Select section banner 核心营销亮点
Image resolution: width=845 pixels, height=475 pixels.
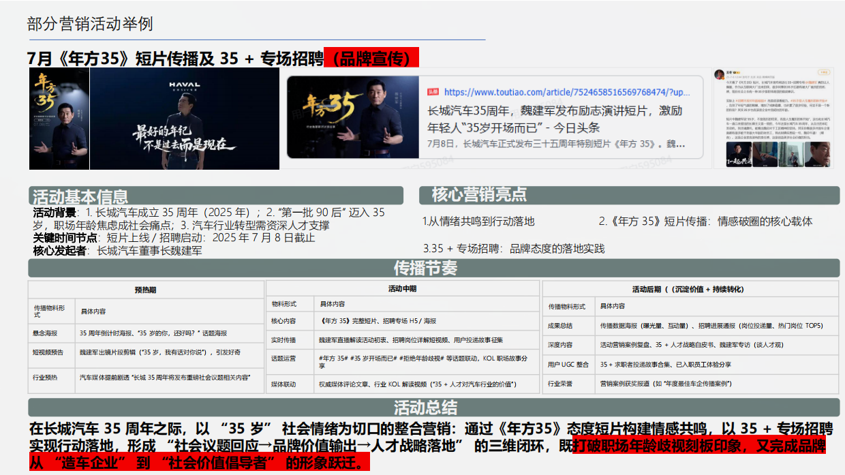(x=629, y=195)
